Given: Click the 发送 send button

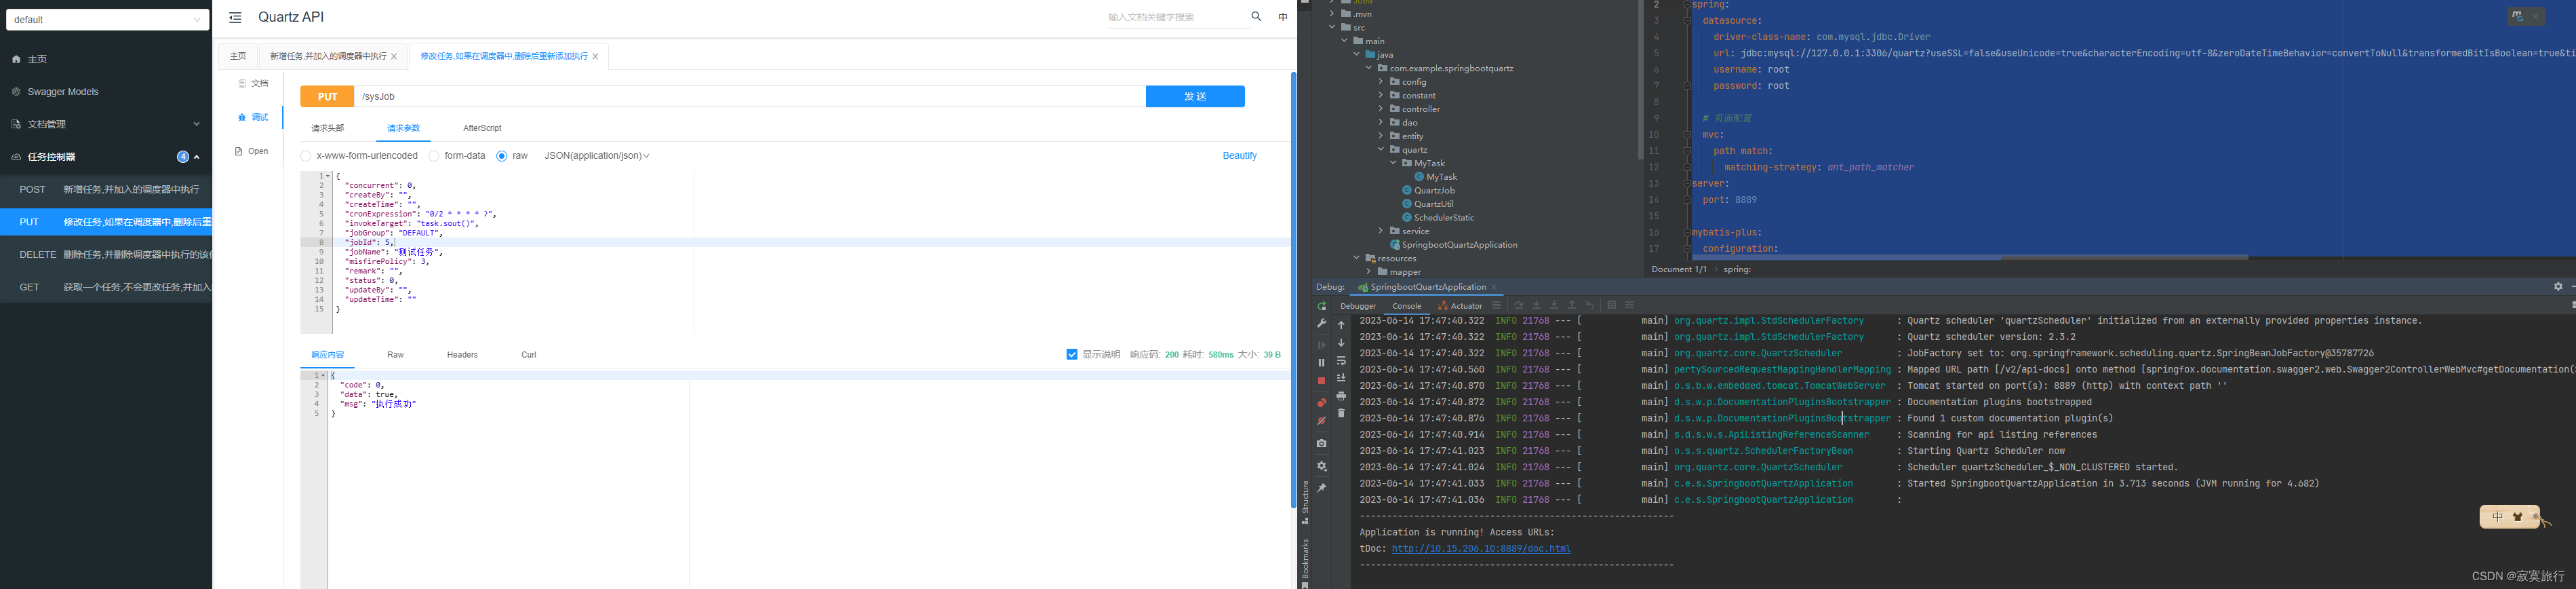Looking at the screenshot, I should 1195,97.
